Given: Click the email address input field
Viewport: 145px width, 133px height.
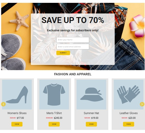Looking at the screenshot, I should point(73,47).
